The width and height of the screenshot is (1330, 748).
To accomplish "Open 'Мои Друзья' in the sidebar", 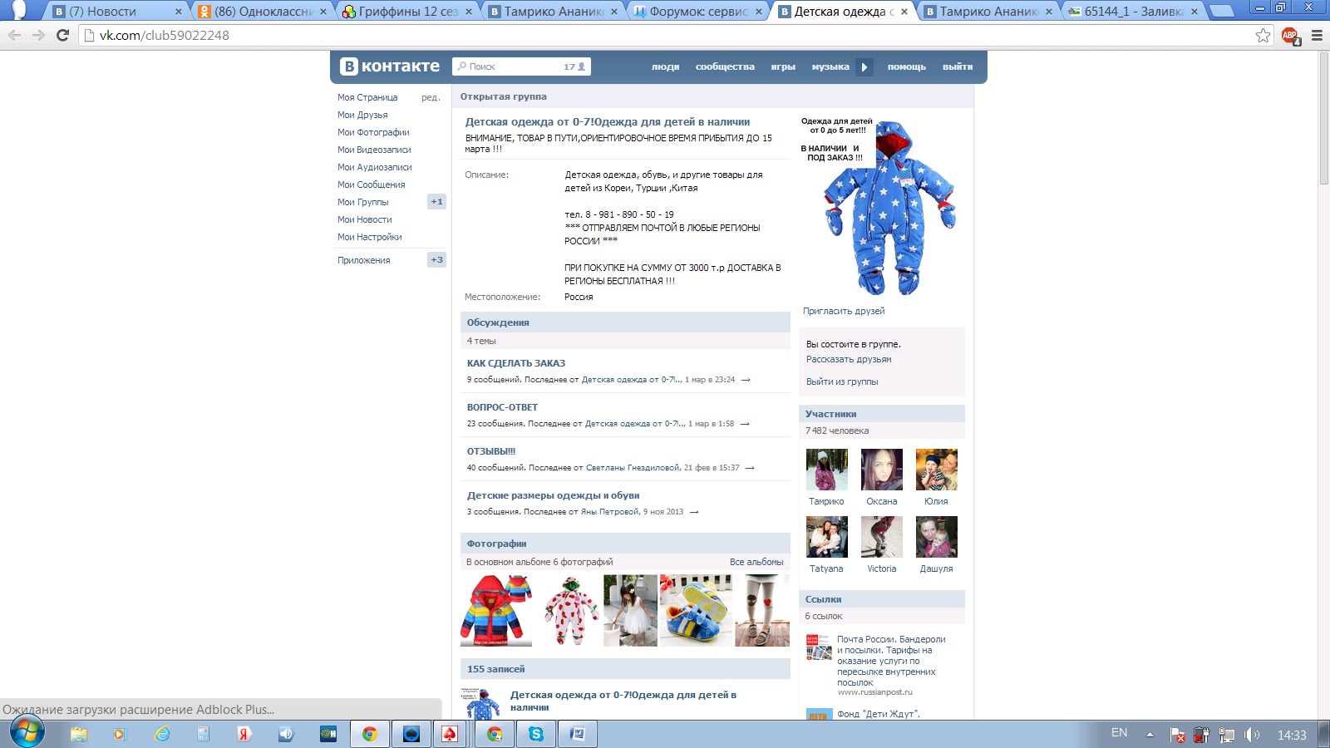I will click(x=362, y=115).
